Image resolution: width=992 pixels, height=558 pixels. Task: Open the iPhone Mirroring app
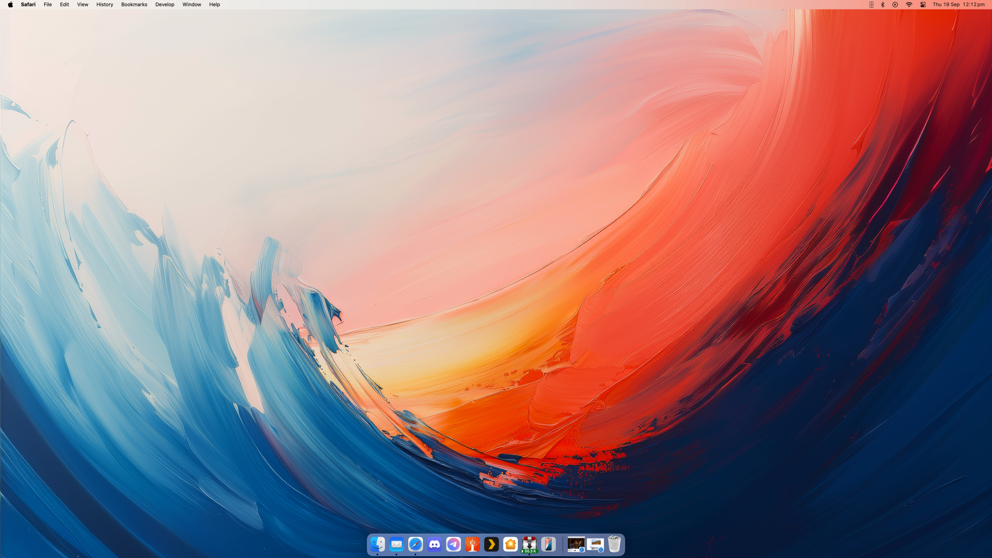(549, 544)
